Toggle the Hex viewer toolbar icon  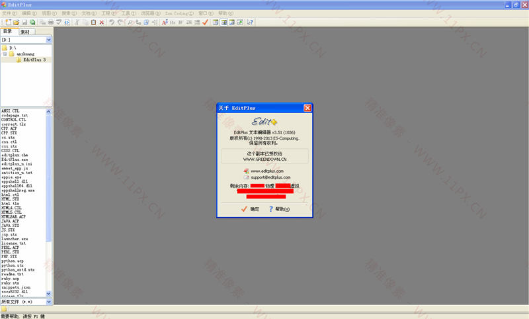173,23
